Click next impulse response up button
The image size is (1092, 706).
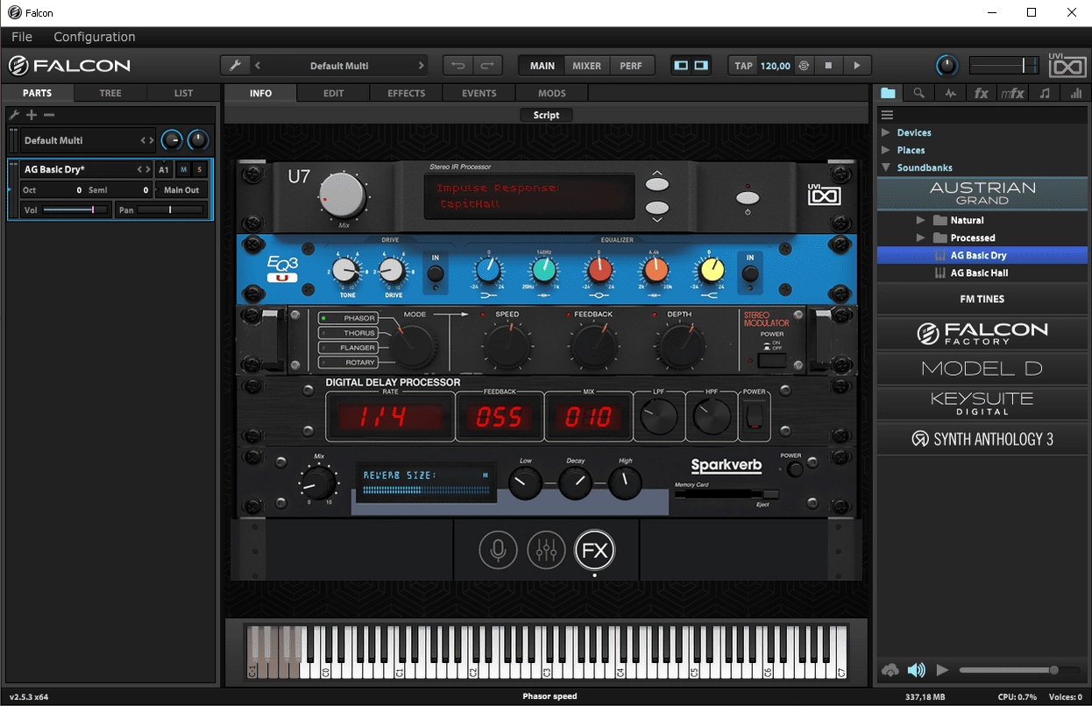click(656, 182)
